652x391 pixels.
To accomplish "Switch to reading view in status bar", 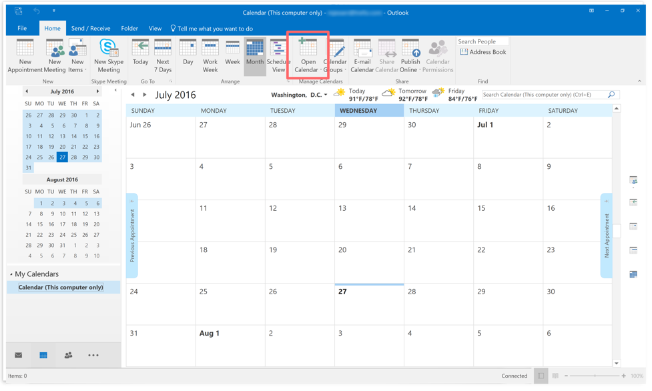I will [x=555, y=376].
